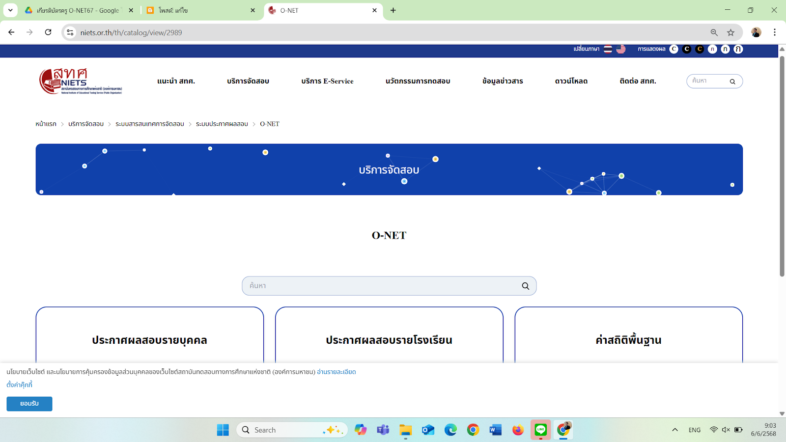Open แนะนำ สทศ. menu
Screen dimensions: 786x442
[x=176, y=81]
